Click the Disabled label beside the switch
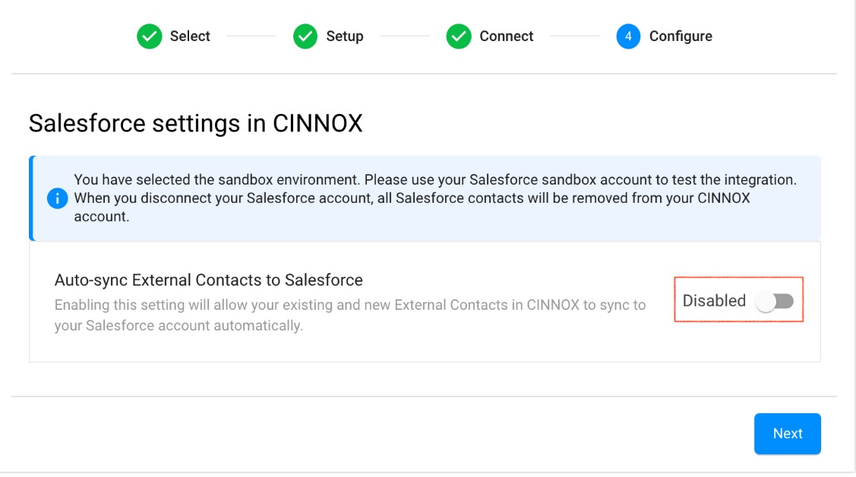Image resolution: width=856 pixels, height=477 pixels. (x=714, y=301)
